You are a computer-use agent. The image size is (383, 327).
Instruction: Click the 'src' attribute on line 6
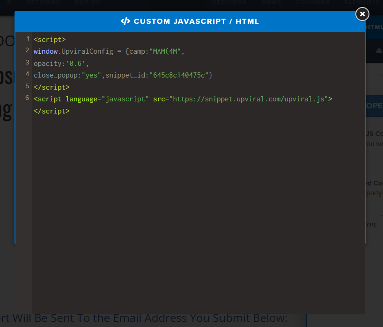pyautogui.click(x=159, y=99)
